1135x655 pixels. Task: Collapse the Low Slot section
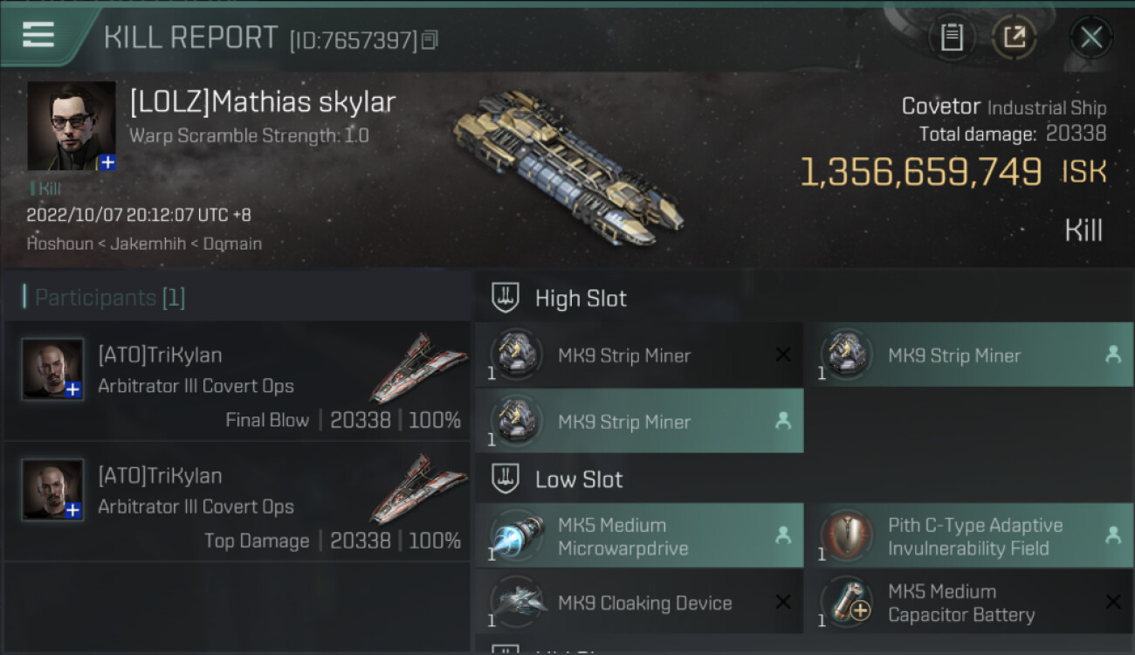tap(506, 479)
